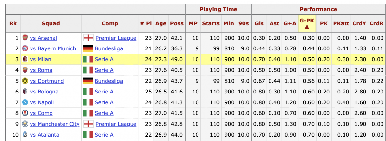Image resolution: width=386 pixels, height=141 pixels.
Task: Click Germany flag in Bayern Munich row
Action: [88, 49]
